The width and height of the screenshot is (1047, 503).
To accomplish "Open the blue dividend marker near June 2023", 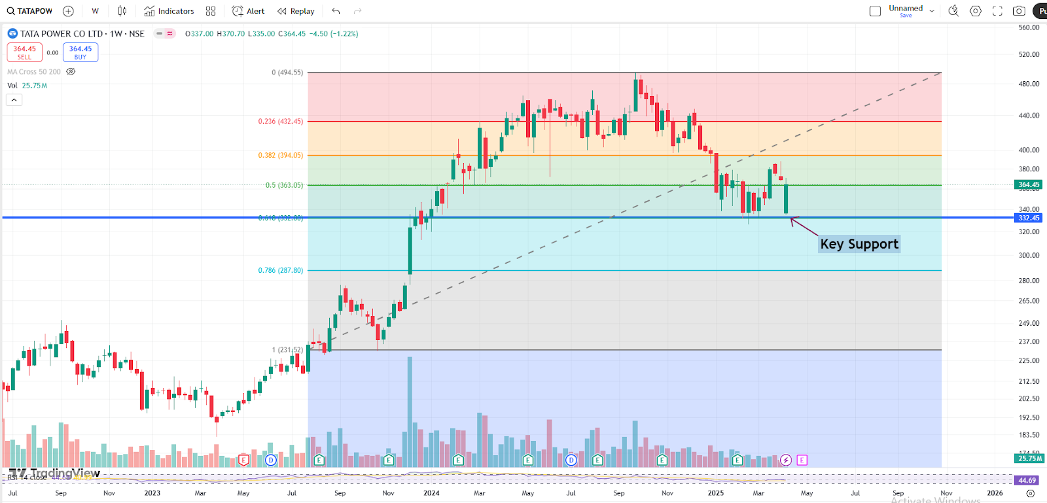I will [x=271, y=460].
